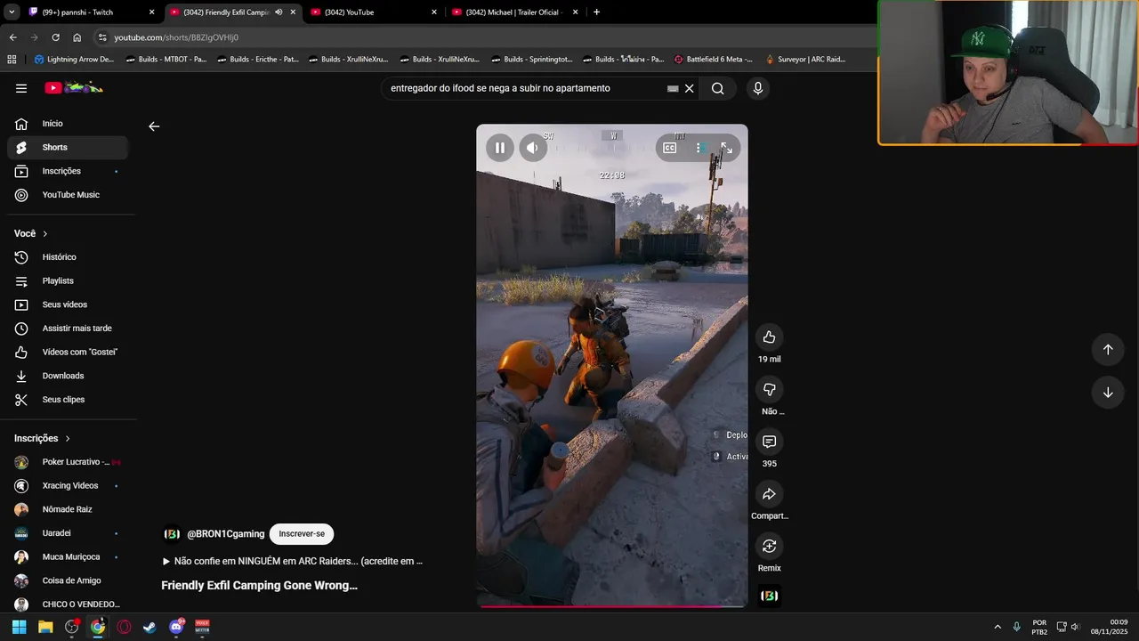Open the Xracing Videos channel subscription
This screenshot has width=1139, height=641.
[x=68, y=486]
